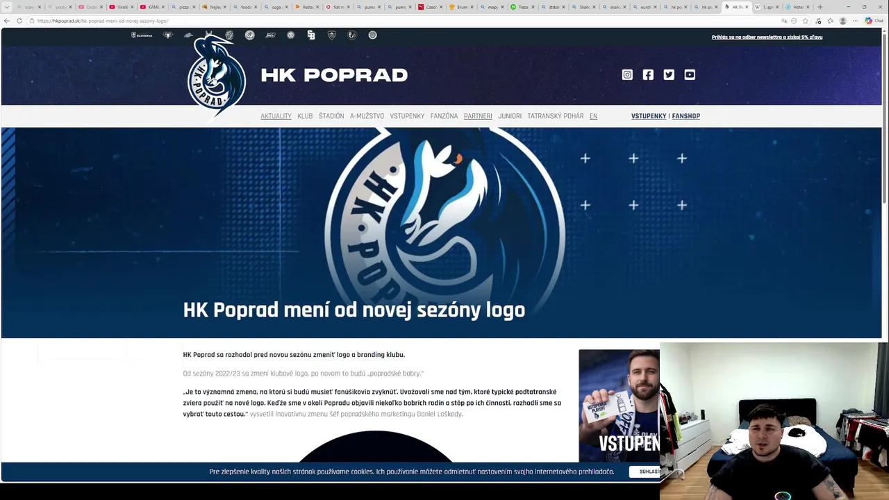Image resolution: width=889 pixels, height=500 pixels.
Task: Click headline HK Poprad mení od novej sezóny logo
Action: [x=354, y=310]
